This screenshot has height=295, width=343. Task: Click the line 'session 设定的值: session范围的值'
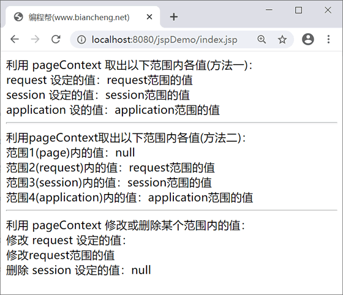point(98,95)
